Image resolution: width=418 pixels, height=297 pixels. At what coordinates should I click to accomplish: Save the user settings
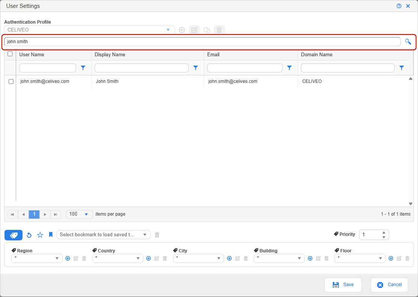343,285
